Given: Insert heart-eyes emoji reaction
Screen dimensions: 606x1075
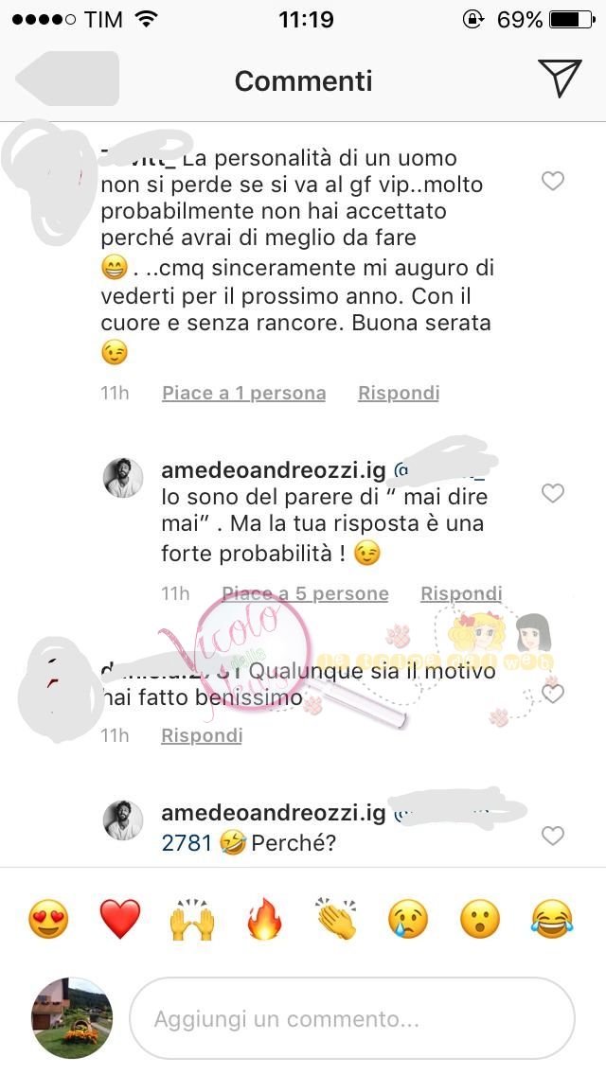Looking at the screenshot, I should [x=48, y=919].
